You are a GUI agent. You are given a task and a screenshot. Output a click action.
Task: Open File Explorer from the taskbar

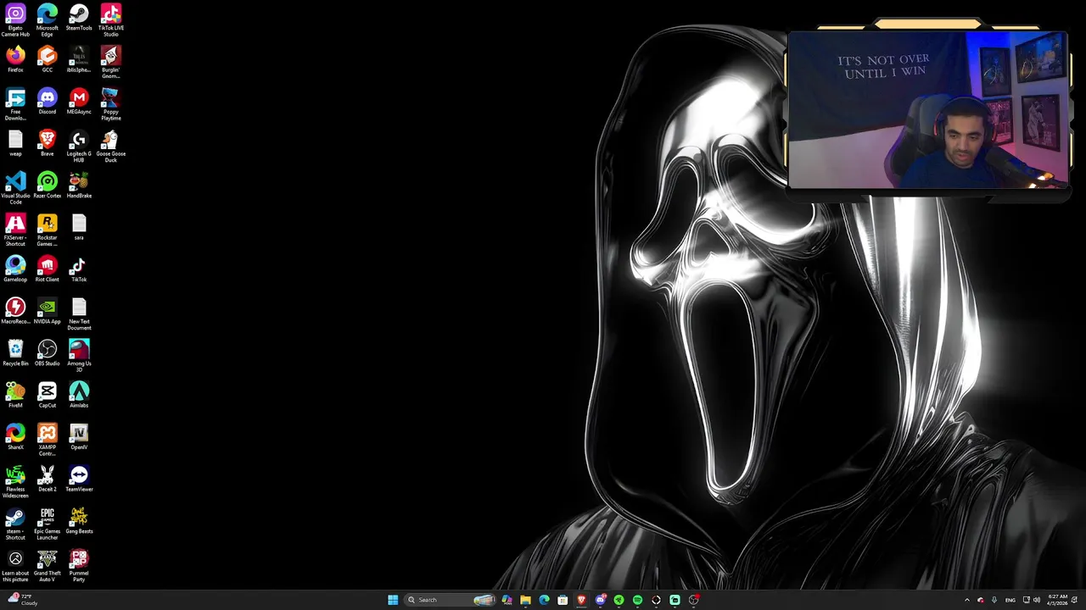(x=525, y=600)
